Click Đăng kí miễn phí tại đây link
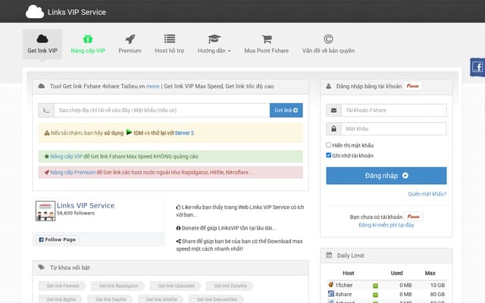The image size is (485, 303). click(x=386, y=225)
